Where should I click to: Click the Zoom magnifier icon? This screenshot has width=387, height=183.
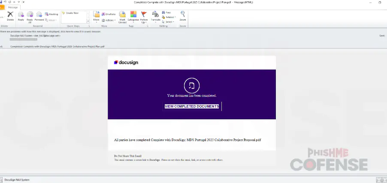click(183, 16)
